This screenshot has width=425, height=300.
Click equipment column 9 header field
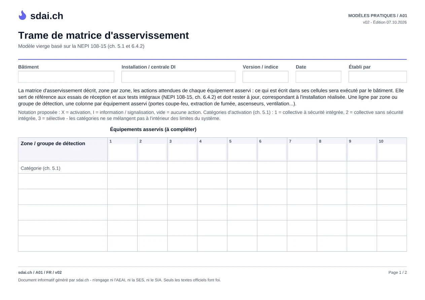tap(362, 152)
